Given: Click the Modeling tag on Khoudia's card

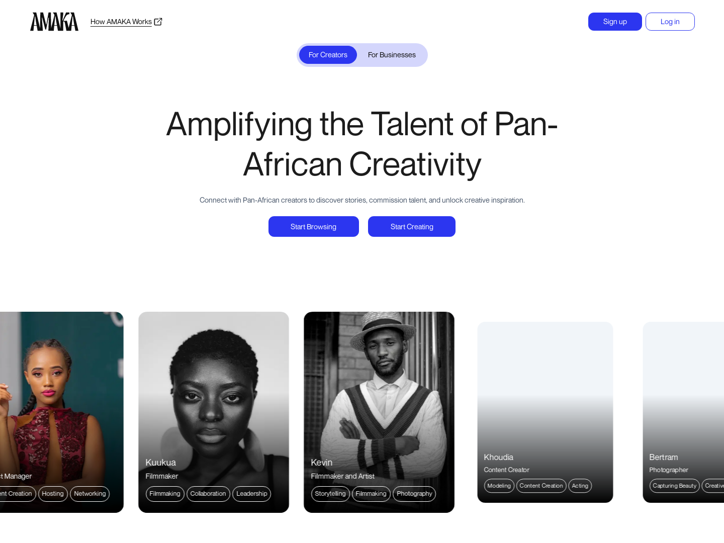Looking at the screenshot, I should point(499,486).
